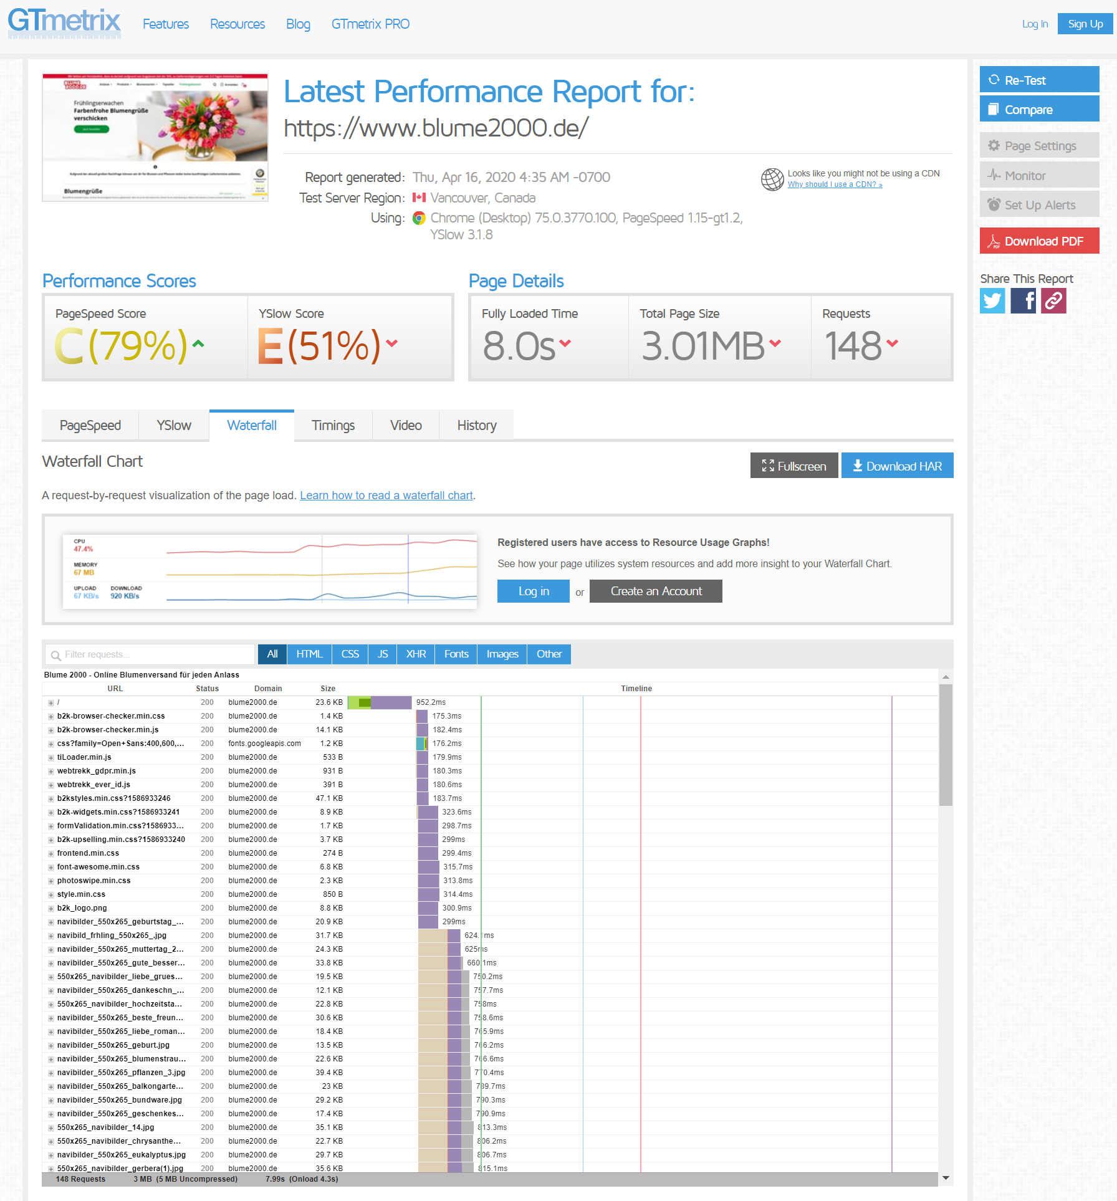Open 'Why should I use a CDN?' link
This screenshot has width=1117, height=1201.
pyautogui.click(x=835, y=184)
